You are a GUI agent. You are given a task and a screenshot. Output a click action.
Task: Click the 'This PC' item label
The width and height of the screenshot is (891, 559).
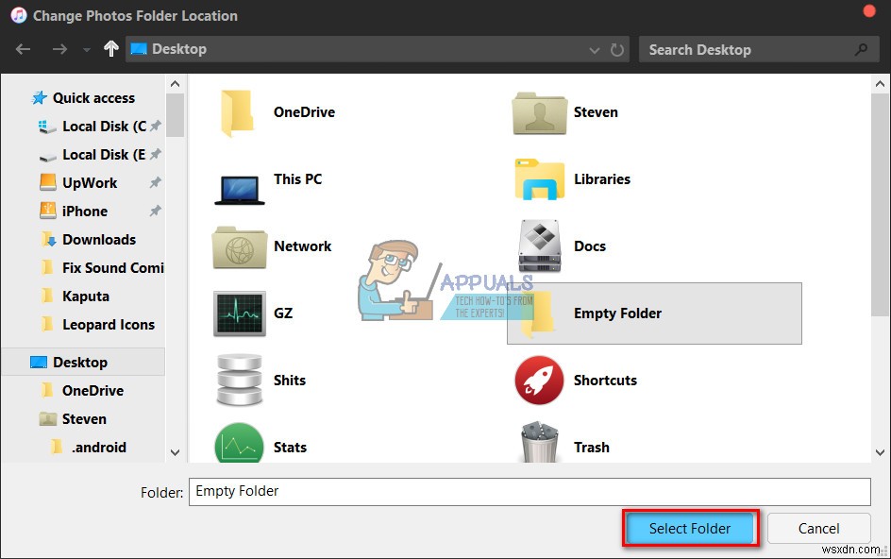[x=297, y=179]
